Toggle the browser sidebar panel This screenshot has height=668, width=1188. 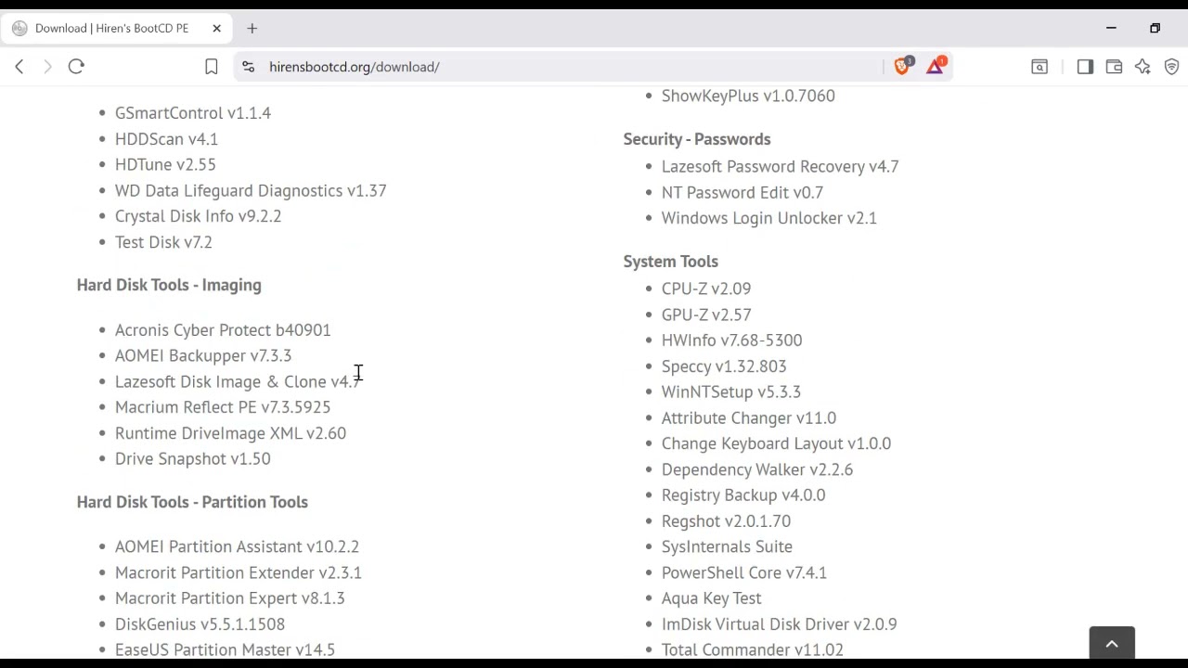click(1085, 67)
